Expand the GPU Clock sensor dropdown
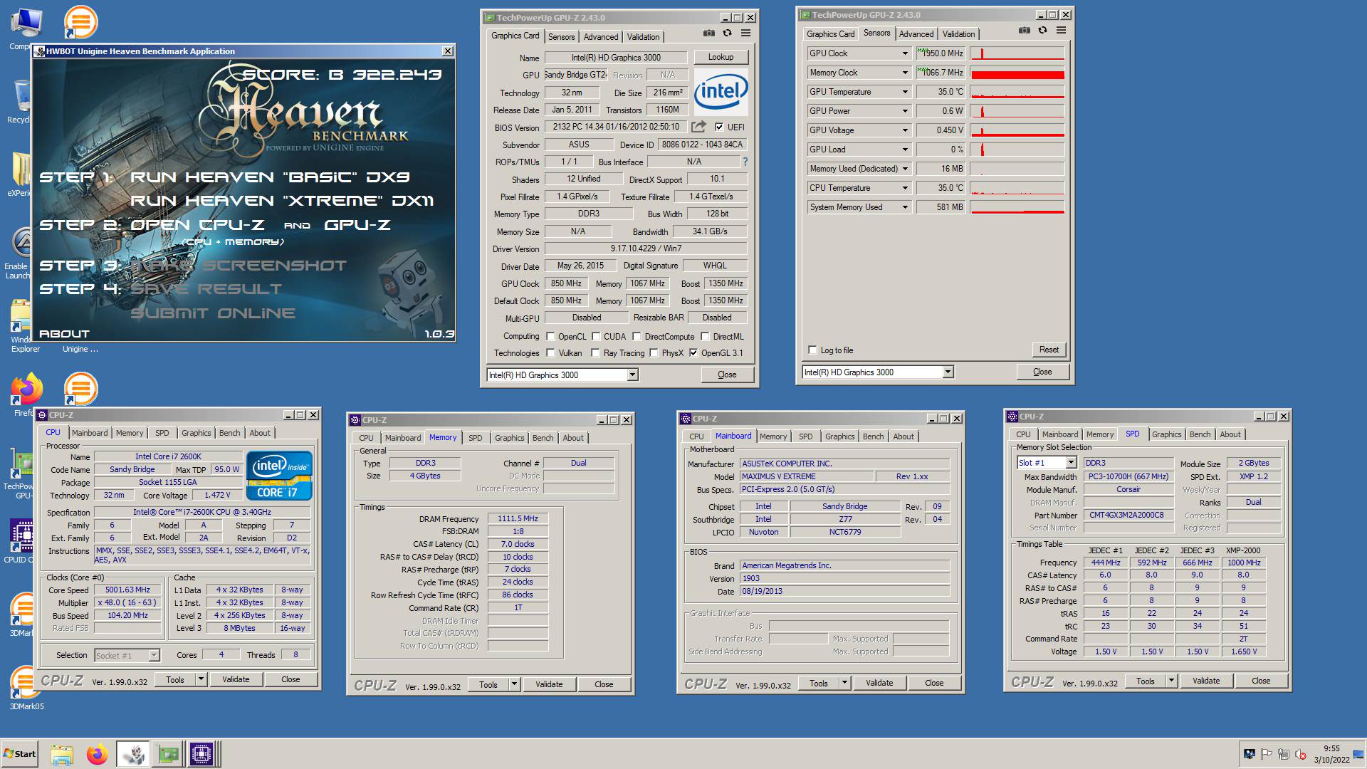Viewport: 1367px width, 769px height. click(x=905, y=53)
